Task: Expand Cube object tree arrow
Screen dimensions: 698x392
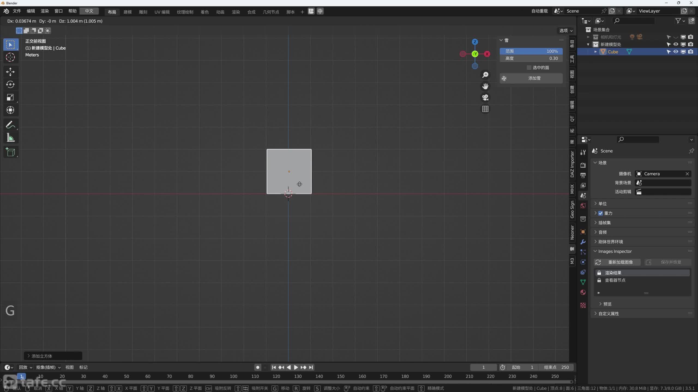Action: click(x=595, y=52)
